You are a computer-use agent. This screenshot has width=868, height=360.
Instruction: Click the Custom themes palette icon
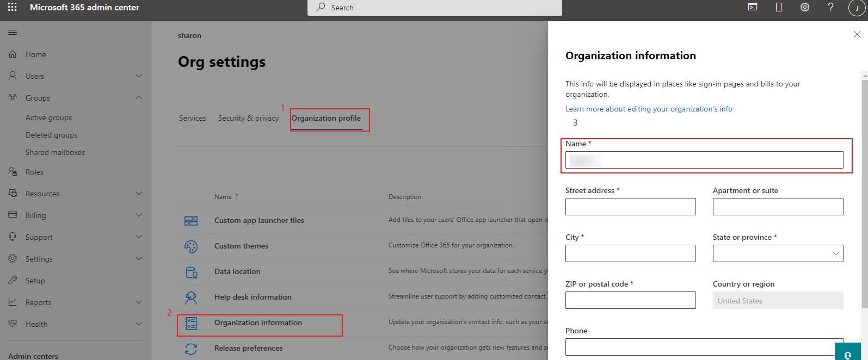(191, 246)
